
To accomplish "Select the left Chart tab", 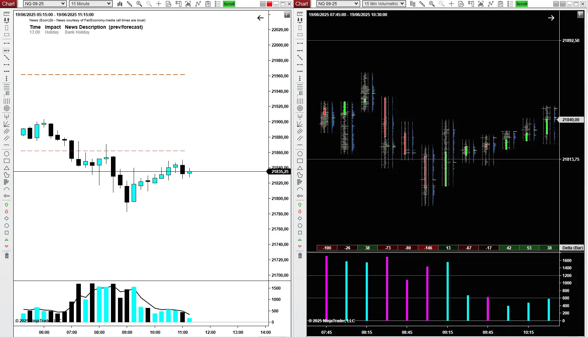I will click(x=8, y=4).
